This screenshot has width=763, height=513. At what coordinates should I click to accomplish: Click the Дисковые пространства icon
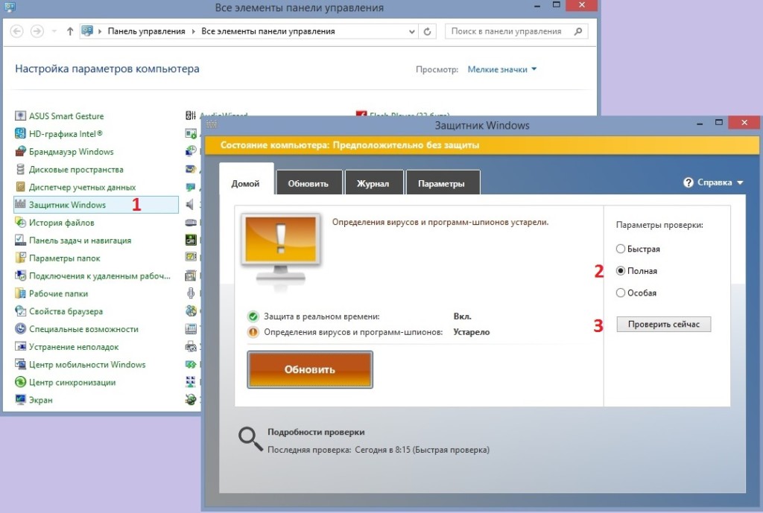coord(20,169)
